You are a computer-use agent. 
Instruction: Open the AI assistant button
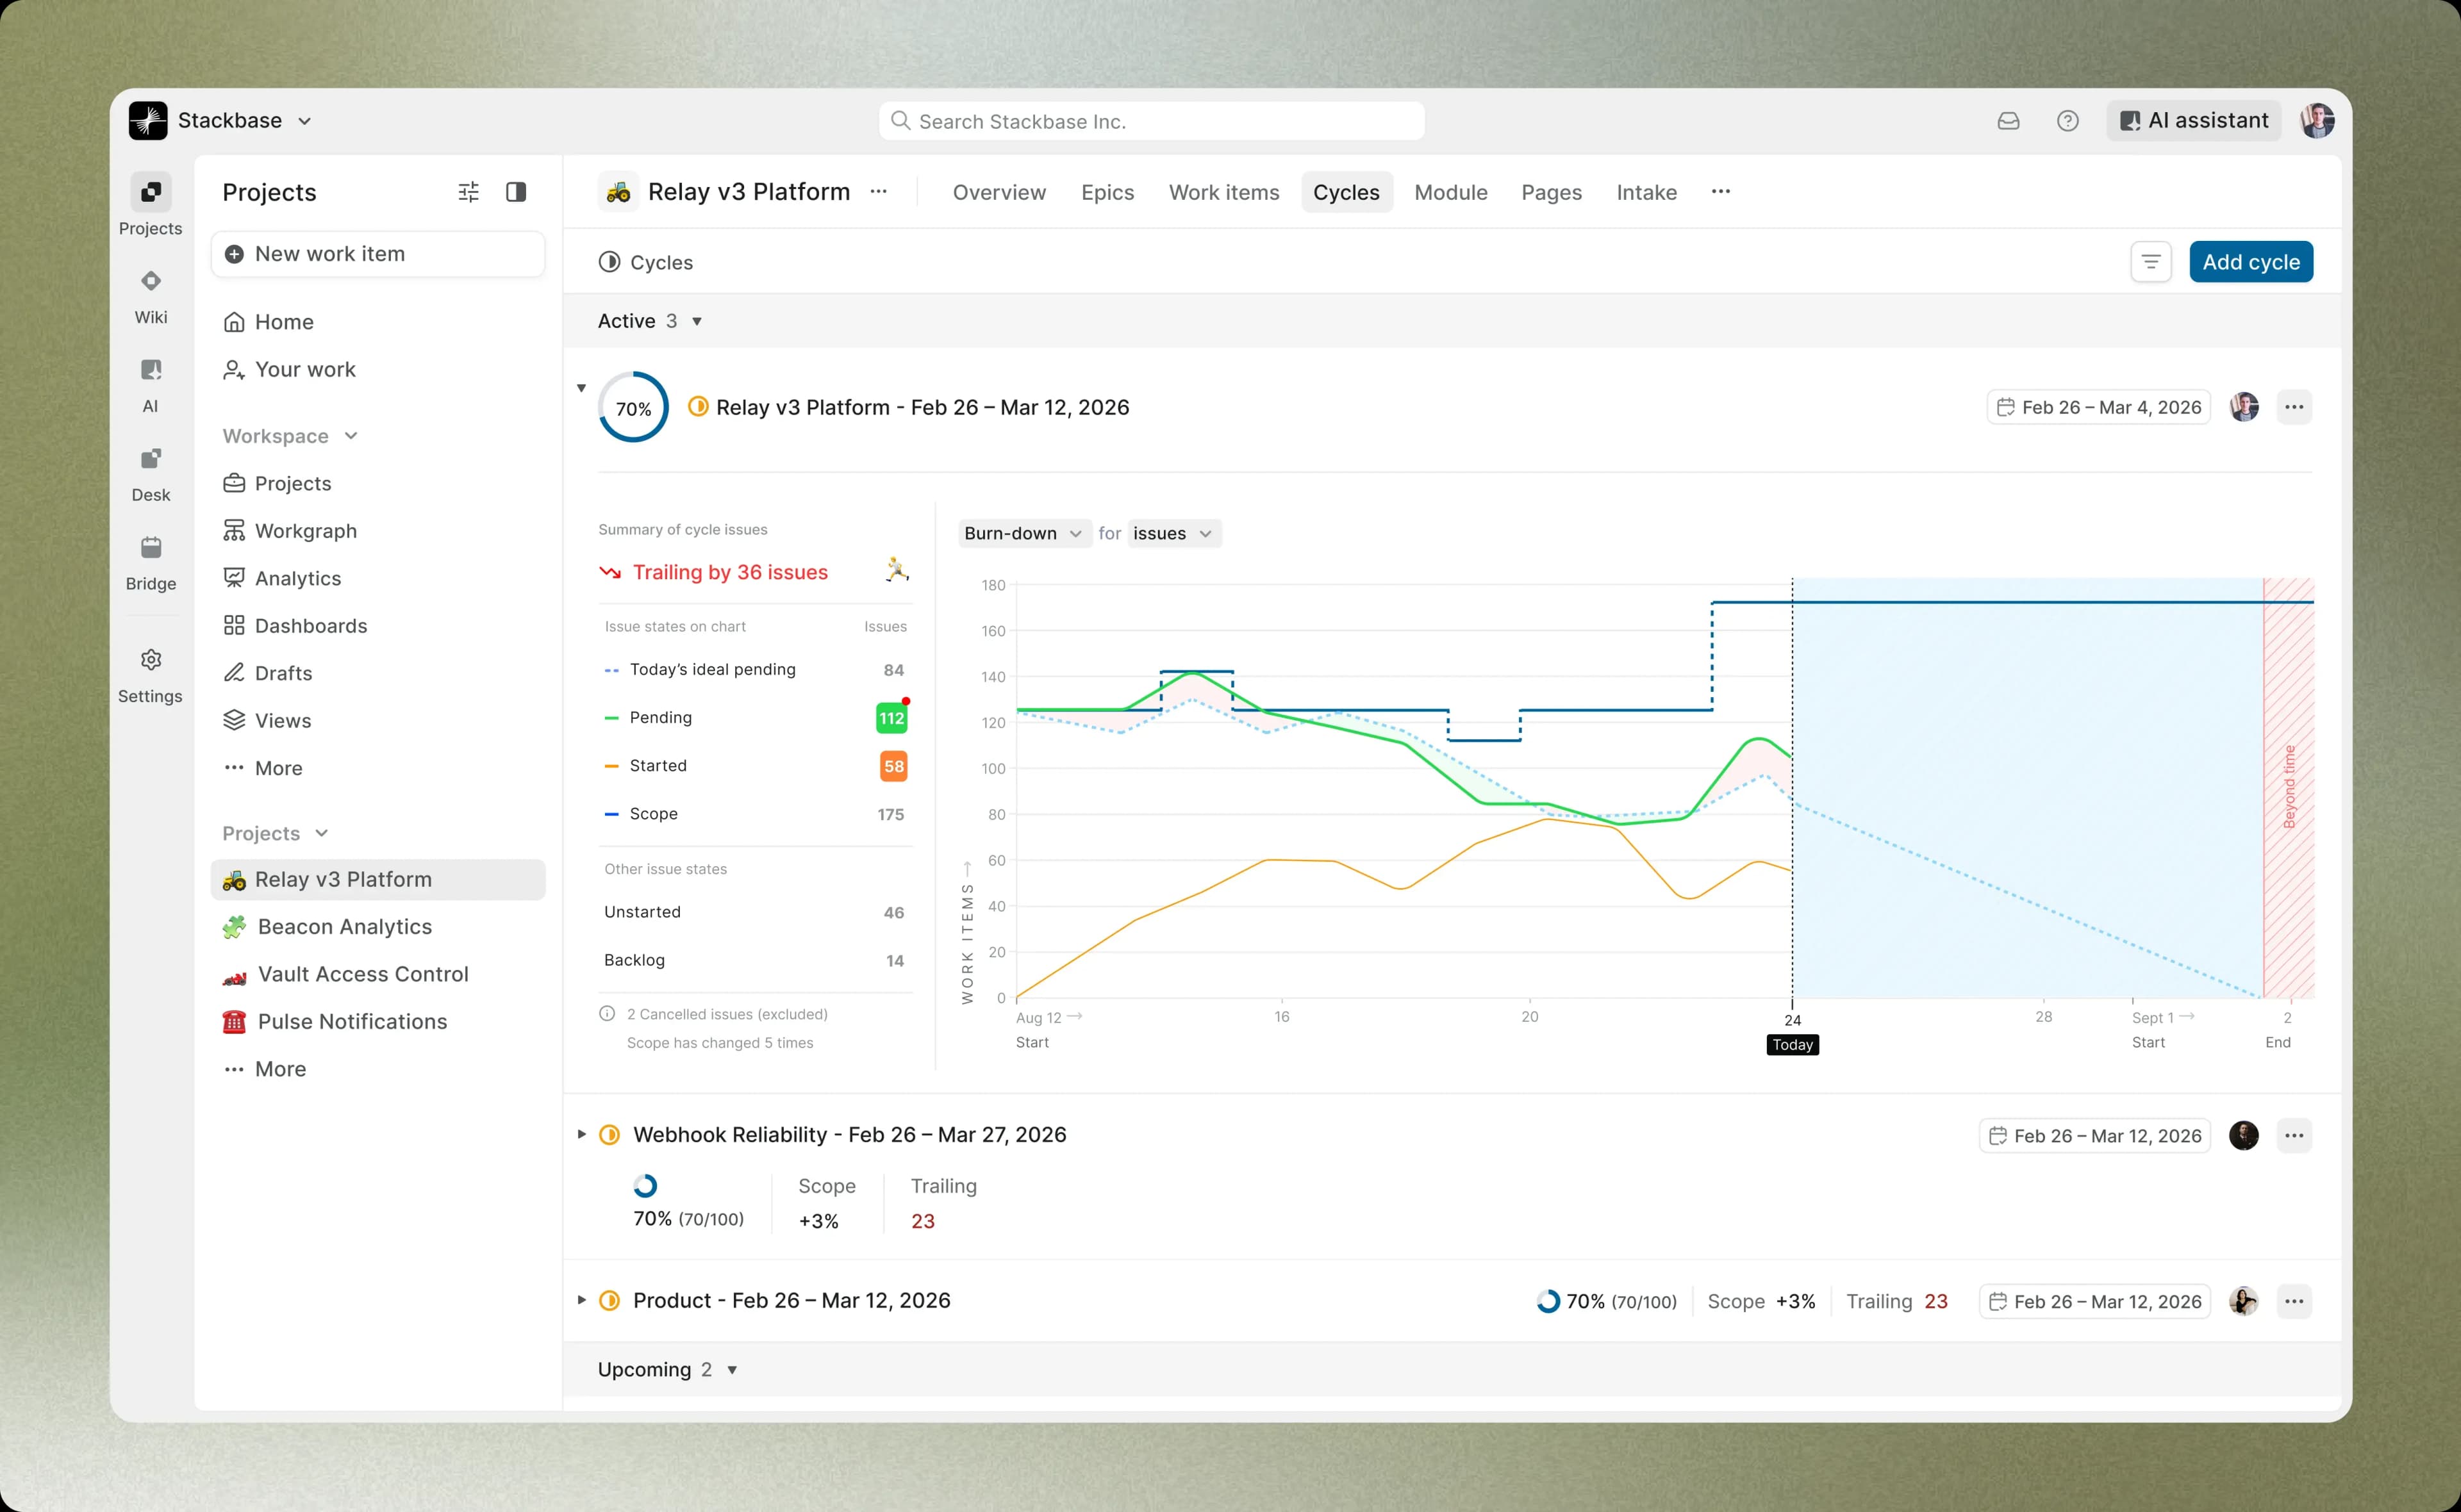click(x=2194, y=121)
